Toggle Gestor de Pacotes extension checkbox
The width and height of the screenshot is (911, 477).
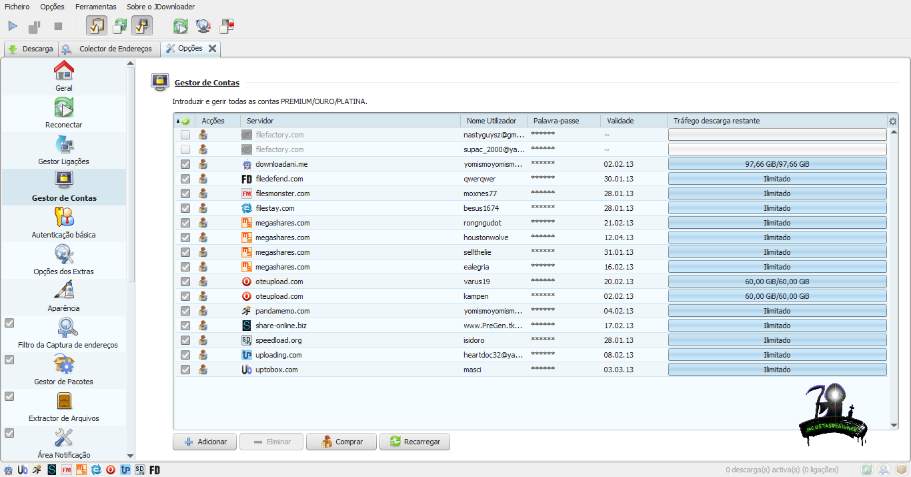point(9,360)
